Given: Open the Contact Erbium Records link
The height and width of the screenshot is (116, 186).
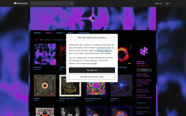Looking at the screenshot, I should pos(143,113).
